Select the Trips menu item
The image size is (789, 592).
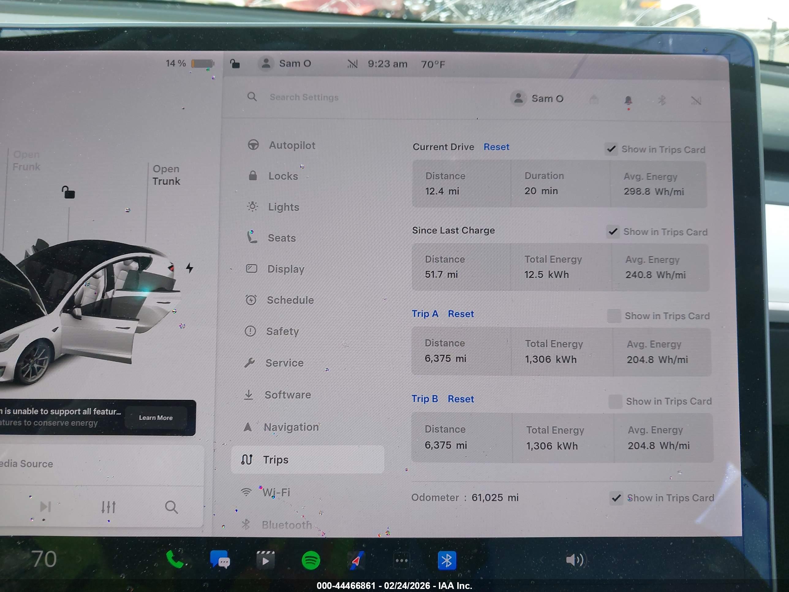coord(308,460)
